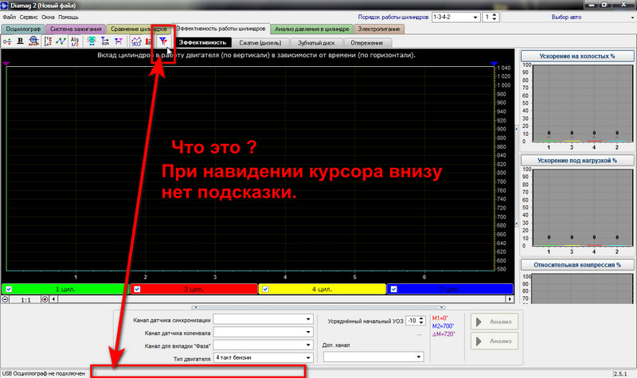Click the blue-red funnel filter toolbar icon

163,41
